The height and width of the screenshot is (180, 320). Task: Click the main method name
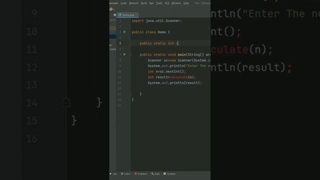click(x=181, y=54)
